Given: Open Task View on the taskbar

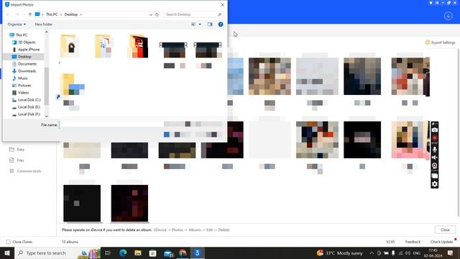Looking at the screenshot, I should coord(108,253).
